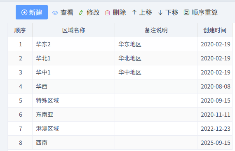Click date 2020-02-19 in 华中1 row
The height and width of the screenshot is (151, 235).
(x=216, y=72)
